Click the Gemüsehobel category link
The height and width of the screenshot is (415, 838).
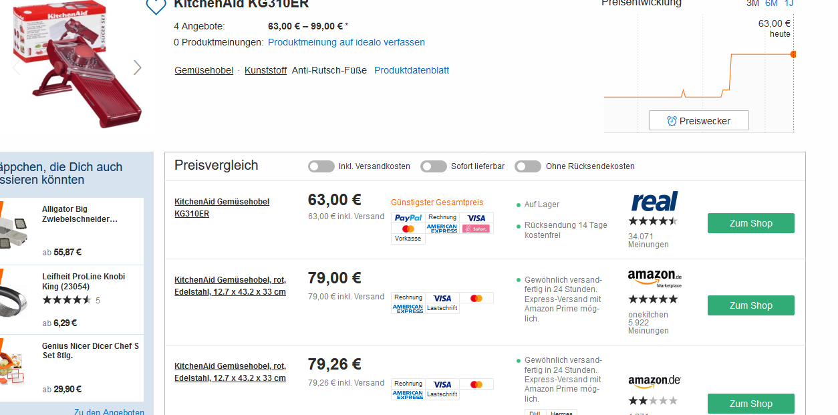point(204,70)
